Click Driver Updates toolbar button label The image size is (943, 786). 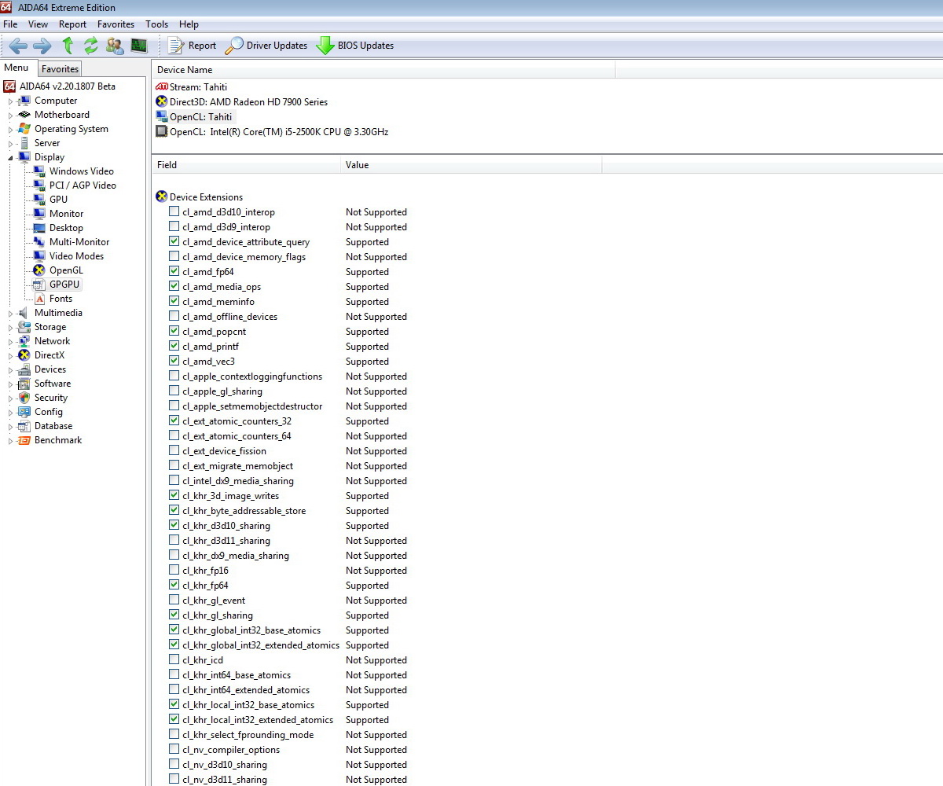click(x=277, y=46)
